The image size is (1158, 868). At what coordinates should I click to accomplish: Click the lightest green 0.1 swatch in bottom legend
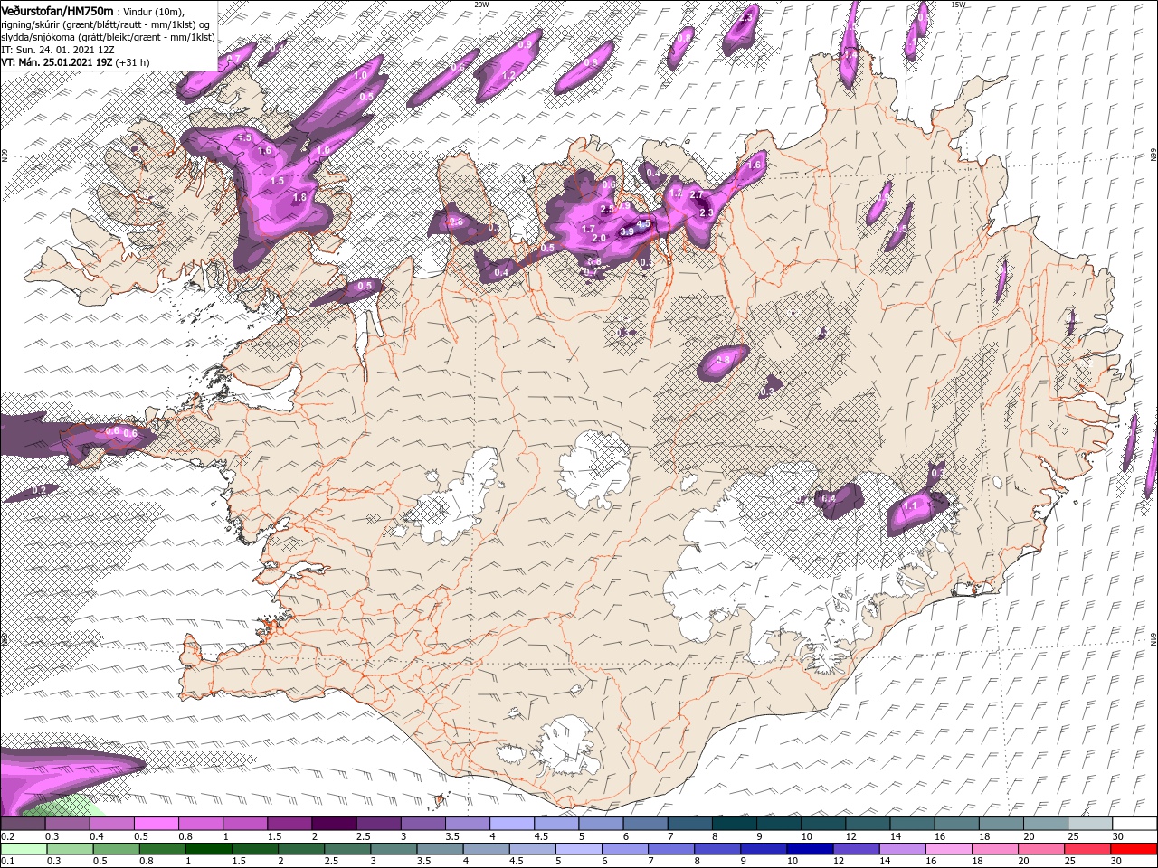(x=23, y=849)
